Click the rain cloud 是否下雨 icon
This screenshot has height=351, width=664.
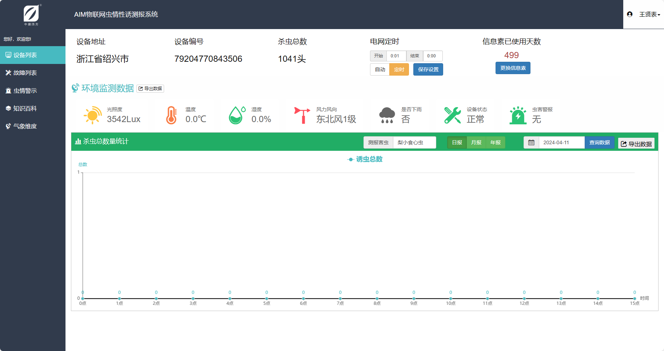coord(387,115)
